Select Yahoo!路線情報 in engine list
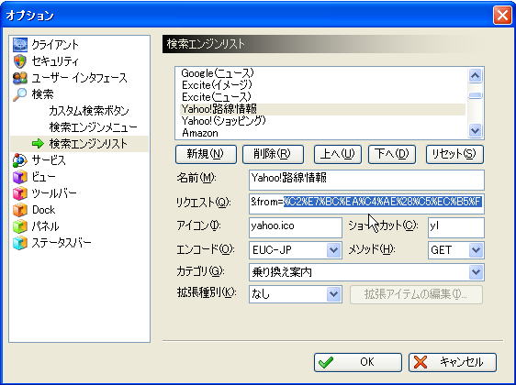Image resolution: width=516 pixels, height=385 pixels. click(x=323, y=109)
